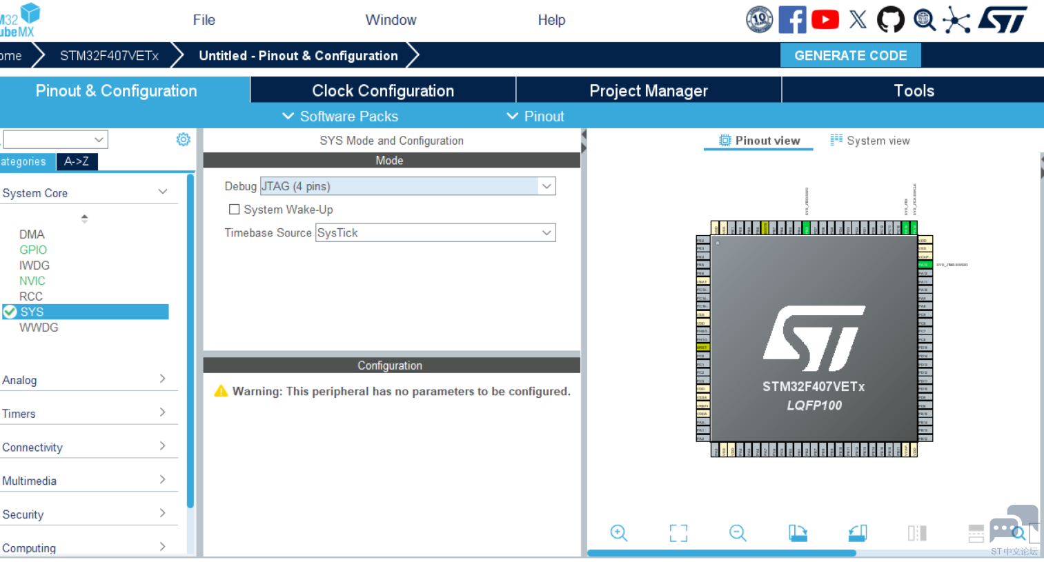The width and height of the screenshot is (1044, 562).
Task: Expand the Analog category
Action: click(163, 379)
